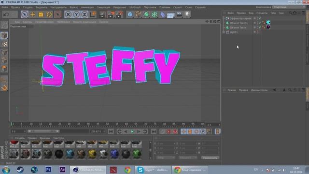
Task: Add a floor environment object icon
Action: tap(171, 14)
